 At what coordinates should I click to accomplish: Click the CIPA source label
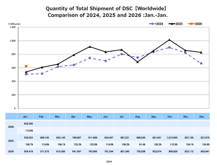pyautogui.click(x=109, y=161)
